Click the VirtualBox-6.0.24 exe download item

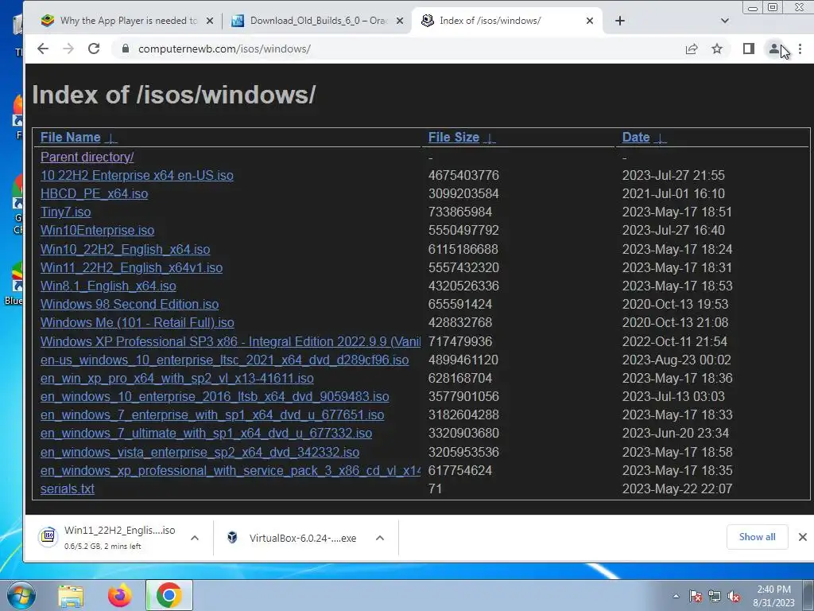tap(293, 538)
